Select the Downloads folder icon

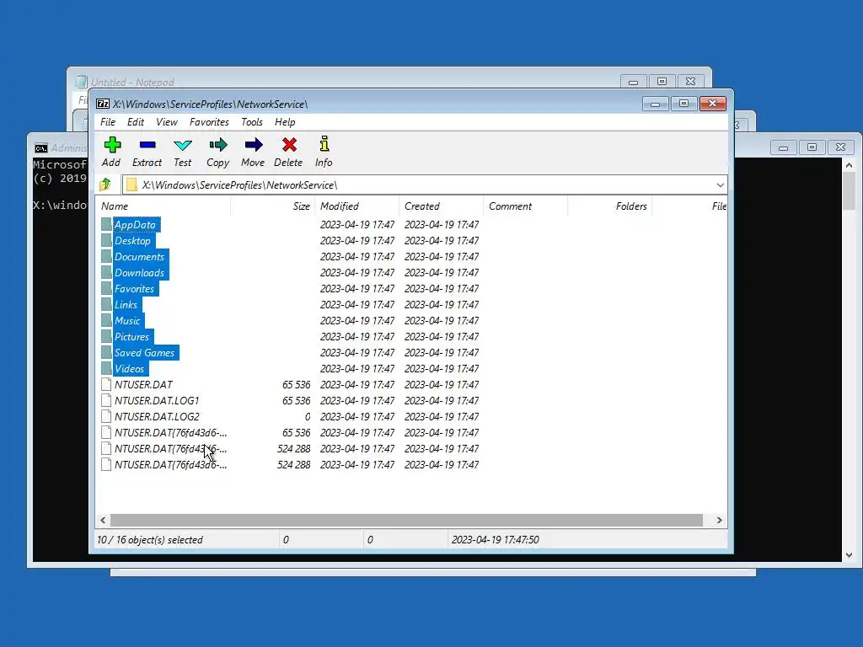click(106, 272)
